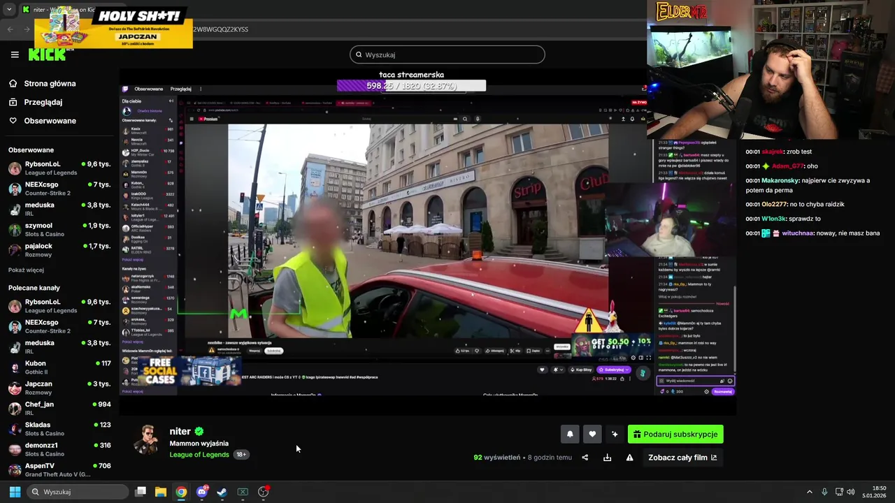Follow niter with heart button

592,435
